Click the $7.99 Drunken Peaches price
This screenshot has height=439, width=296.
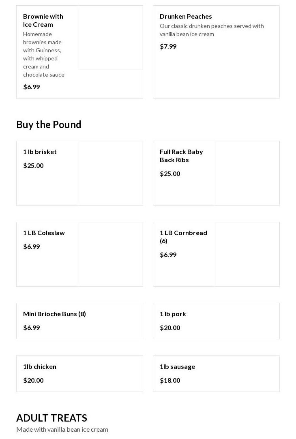point(168,46)
